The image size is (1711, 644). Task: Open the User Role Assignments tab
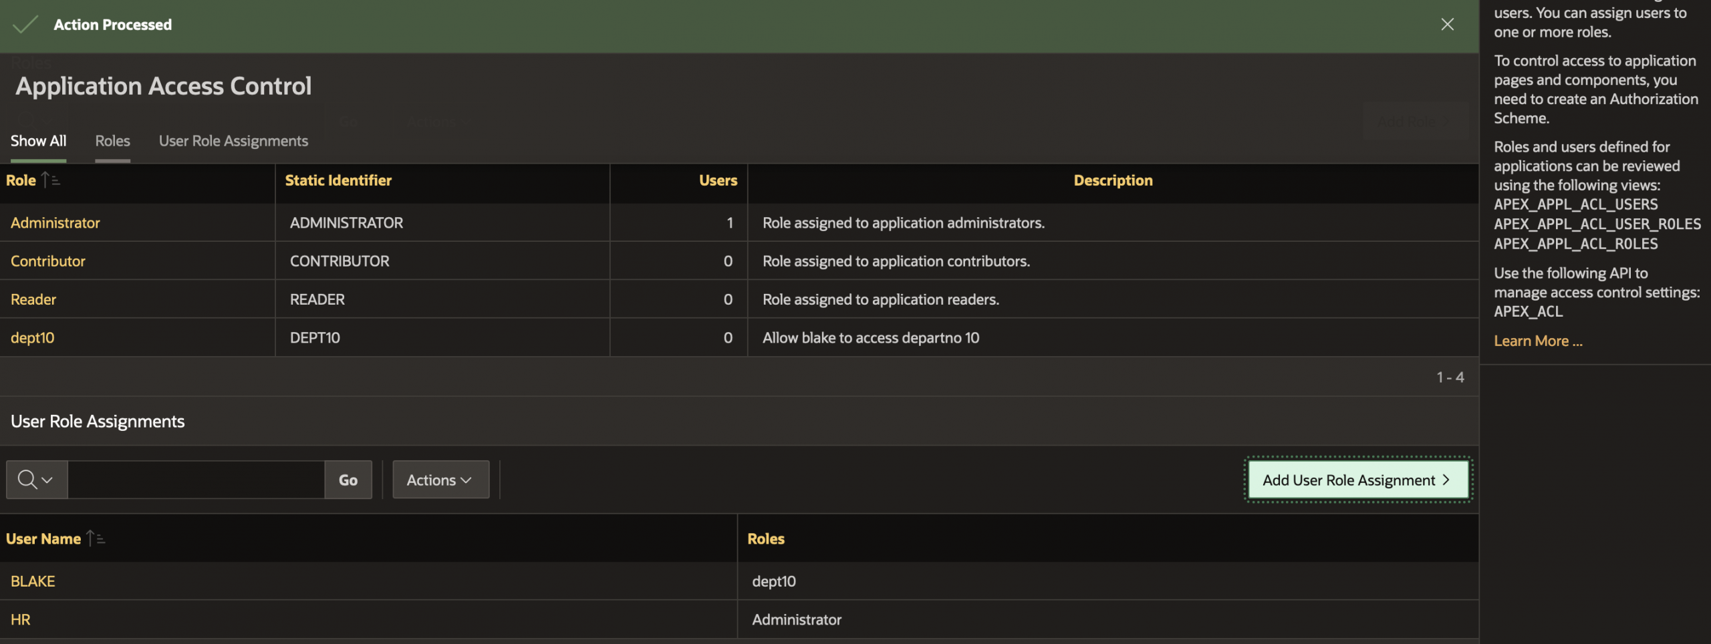pos(233,141)
